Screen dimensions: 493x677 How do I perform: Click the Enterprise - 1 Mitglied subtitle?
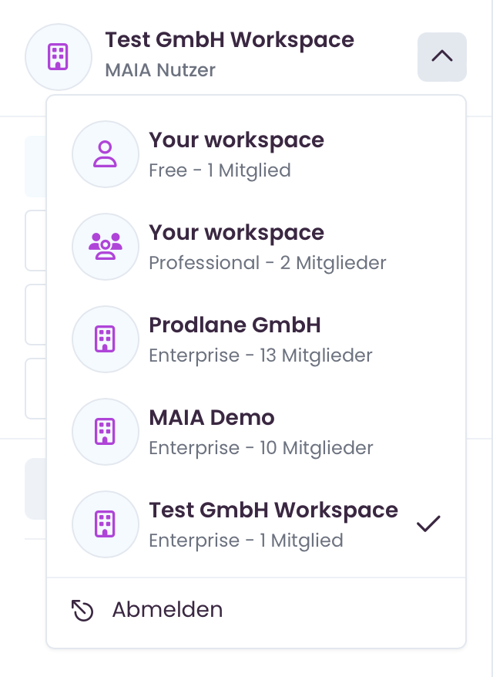coord(246,541)
